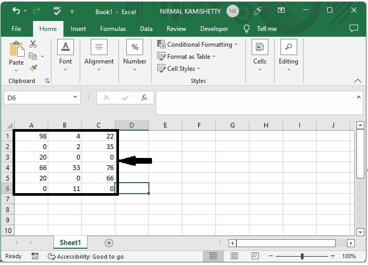
Task: Click inside the formula bar
Action: pos(256,103)
